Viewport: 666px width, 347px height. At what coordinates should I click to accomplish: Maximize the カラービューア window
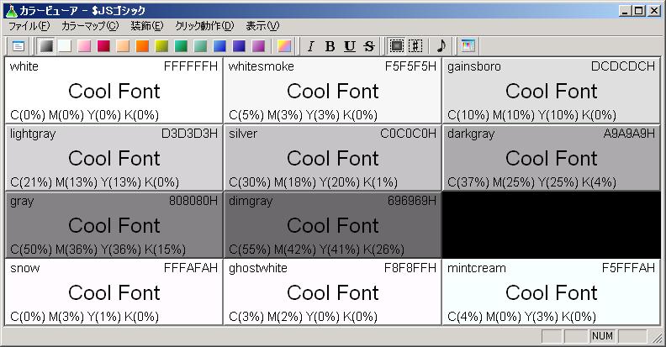[x=638, y=11]
